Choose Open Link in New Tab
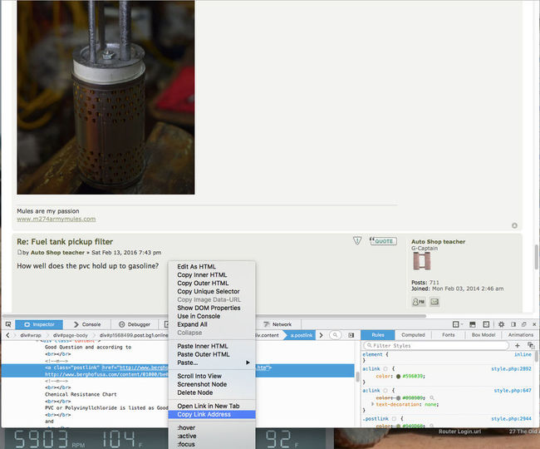The height and width of the screenshot is (449, 540). (212, 407)
